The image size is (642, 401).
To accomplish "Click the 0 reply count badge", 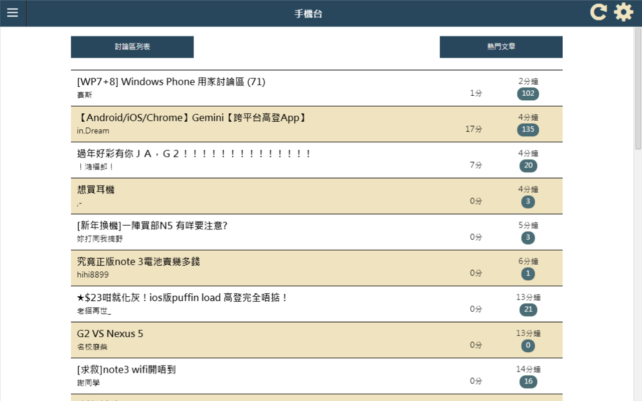I will click(528, 346).
